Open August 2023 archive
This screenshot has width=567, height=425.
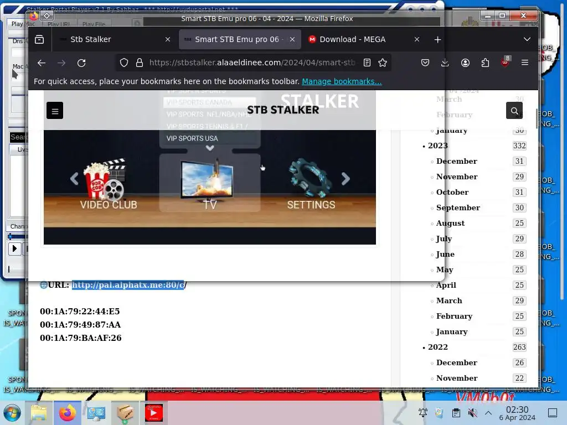coord(451,224)
